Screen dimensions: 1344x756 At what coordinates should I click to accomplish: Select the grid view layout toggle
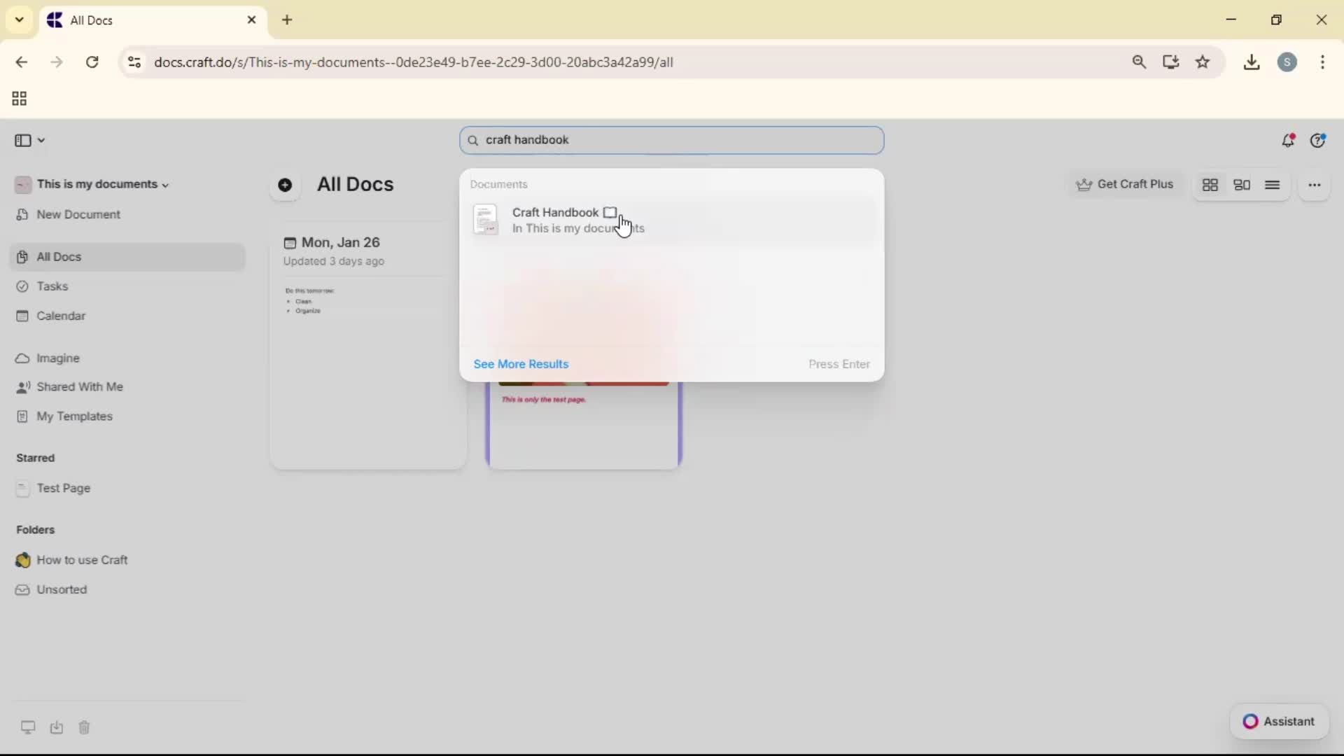1210,185
